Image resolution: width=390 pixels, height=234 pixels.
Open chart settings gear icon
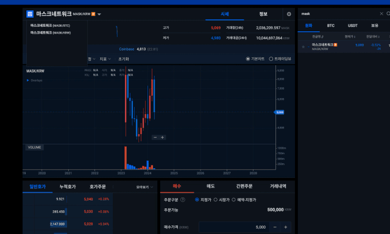coord(289,14)
